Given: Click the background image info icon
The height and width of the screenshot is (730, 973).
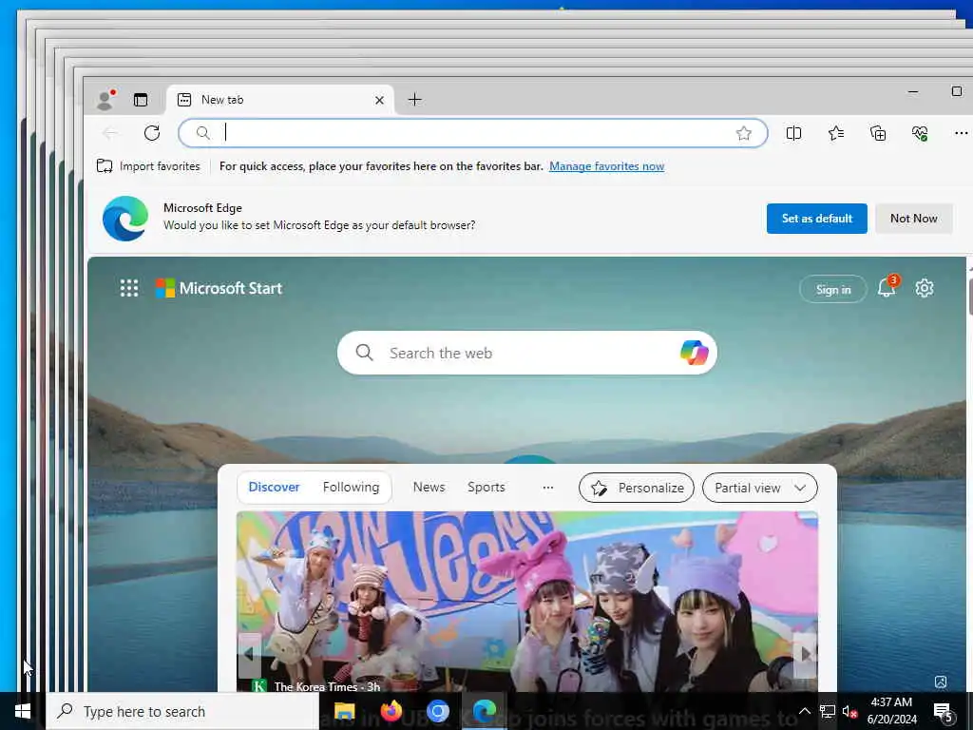Looking at the screenshot, I should point(940,682).
